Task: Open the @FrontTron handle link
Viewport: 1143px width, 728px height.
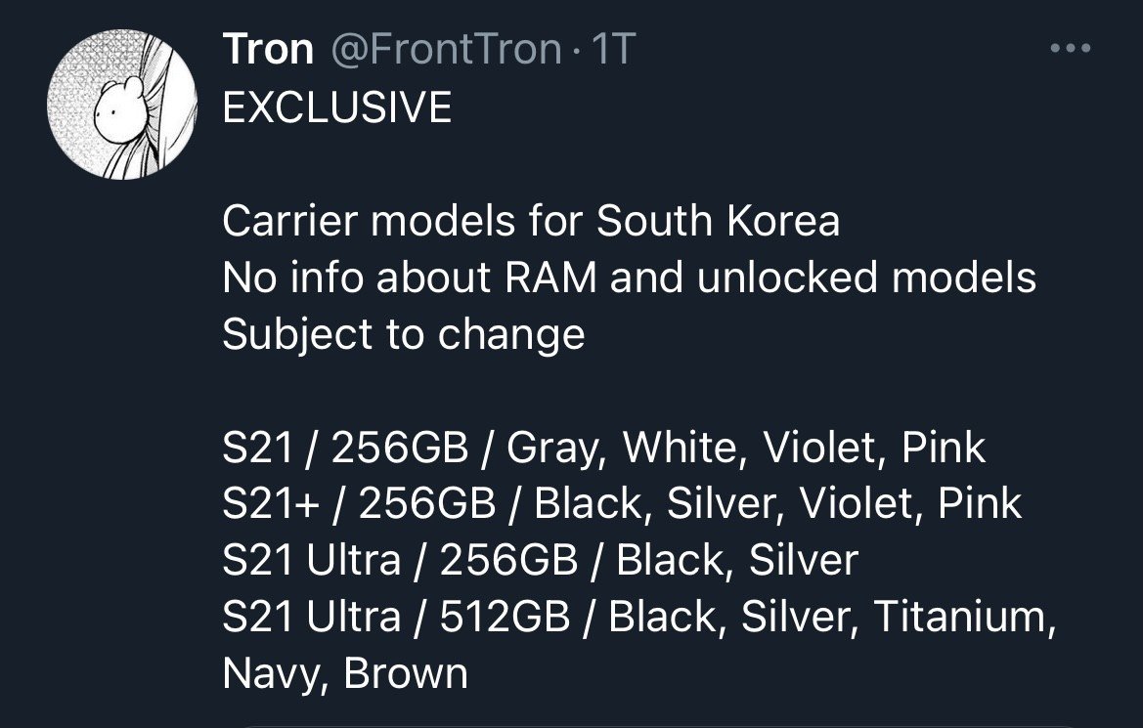Action: [446, 50]
